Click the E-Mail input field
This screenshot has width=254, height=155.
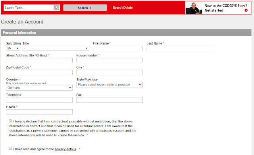click(39, 112)
